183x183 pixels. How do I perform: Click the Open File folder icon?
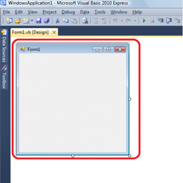click(18, 21)
